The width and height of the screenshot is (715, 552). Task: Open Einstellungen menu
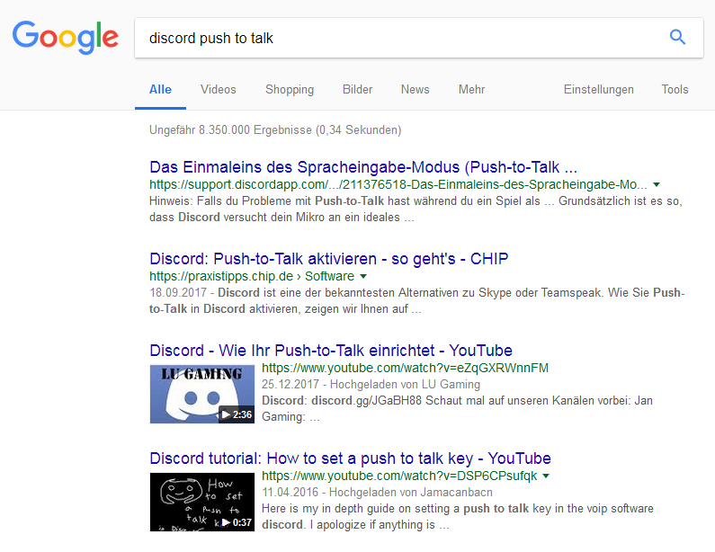click(x=599, y=89)
